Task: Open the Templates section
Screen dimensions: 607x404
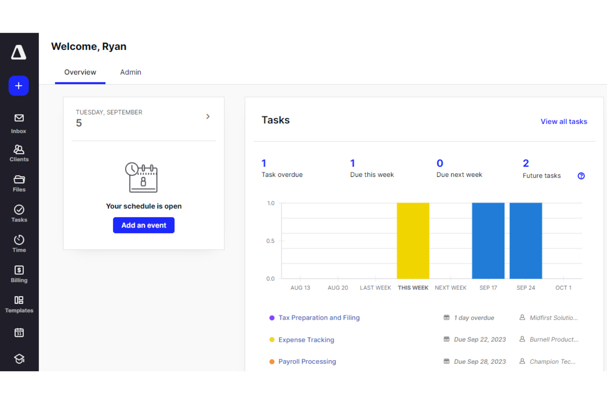Action: [x=19, y=305]
